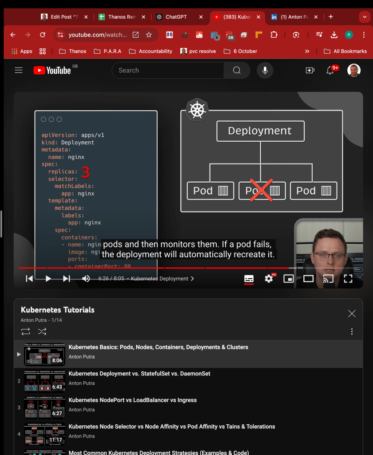373x455 pixels.
Task: Toggle subtitles/closed captions off
Action: [249, 279]
